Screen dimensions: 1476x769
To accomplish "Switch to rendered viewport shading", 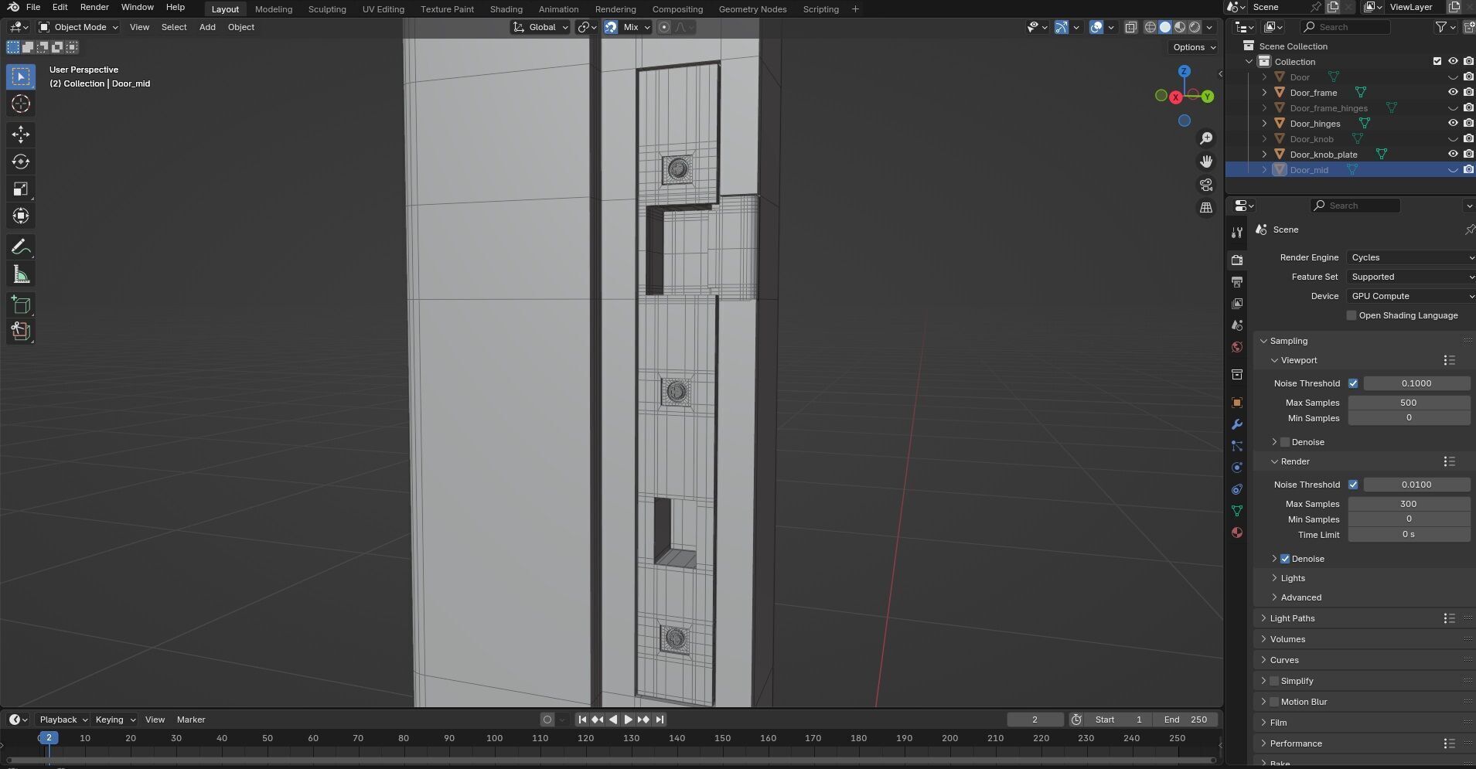I will click(x=1195, y=27).
